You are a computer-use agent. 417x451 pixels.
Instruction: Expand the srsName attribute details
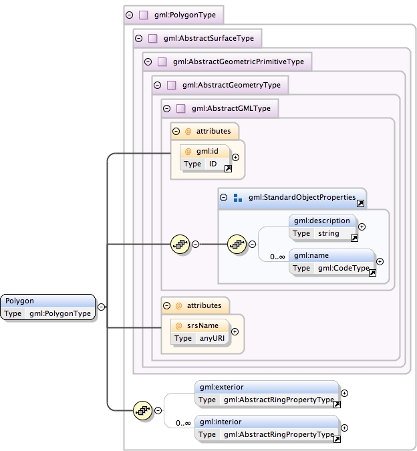(x=235, y=332)
